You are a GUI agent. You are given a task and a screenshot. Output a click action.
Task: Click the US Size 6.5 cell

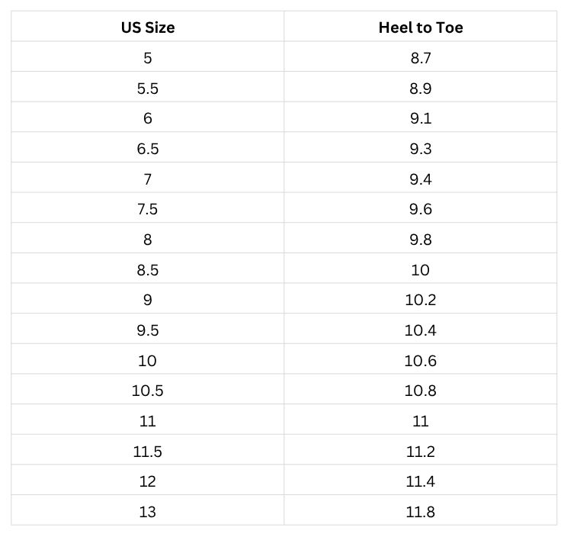(x=148, y=149)
